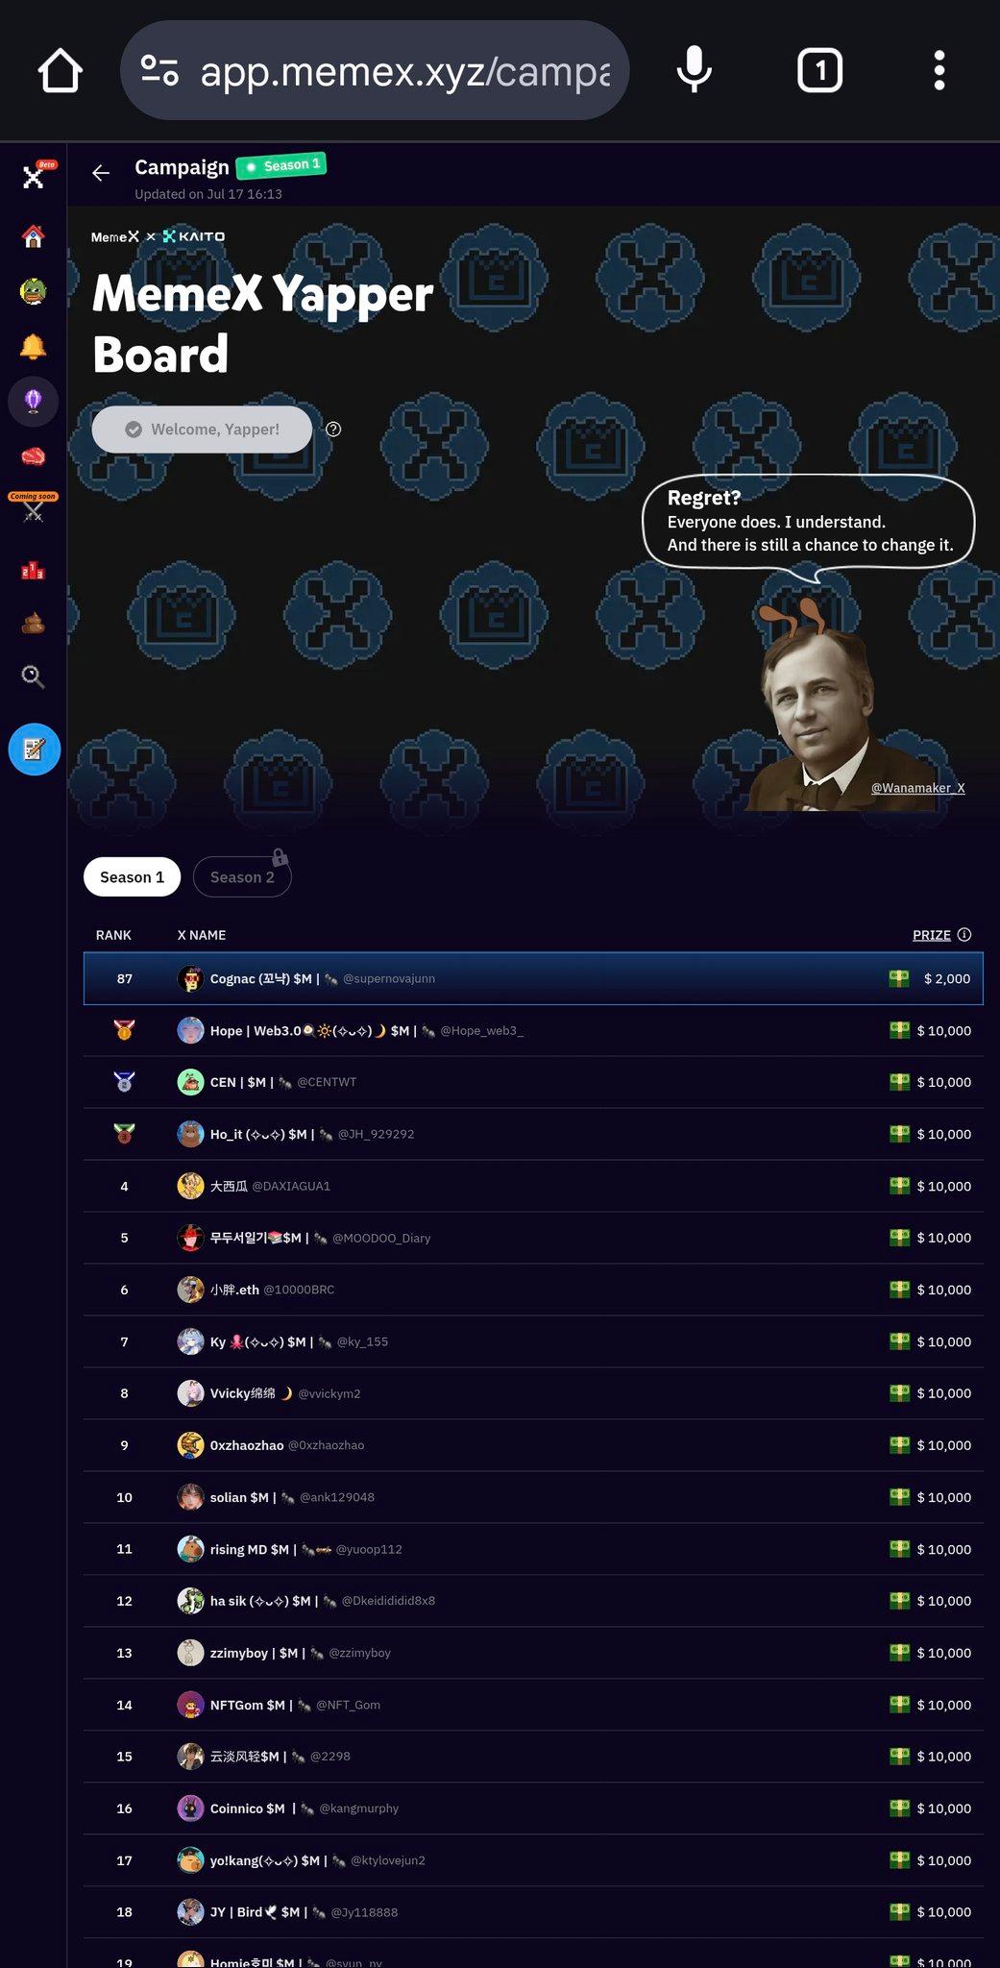Select the Cognac rank 87 row
1000x1968 pixels.
tap(533, 978)
